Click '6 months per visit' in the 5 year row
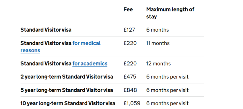This screenshot has width=243, height=109. coord(167,90)
